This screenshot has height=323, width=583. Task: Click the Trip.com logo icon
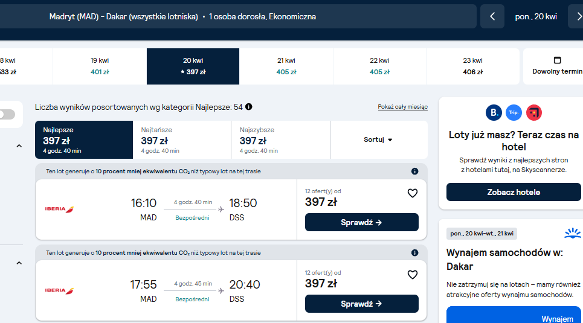pos(514,113)
